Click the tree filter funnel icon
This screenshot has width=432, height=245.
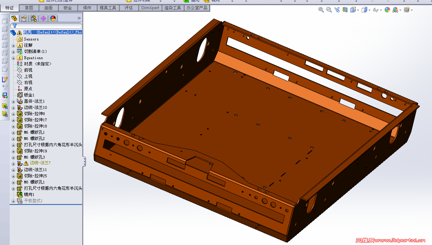coord(15,26)
